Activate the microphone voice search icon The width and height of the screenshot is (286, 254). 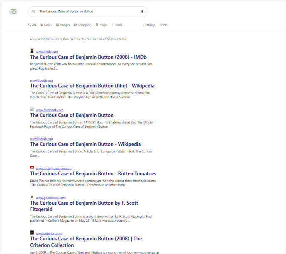[x=142, y=12]
